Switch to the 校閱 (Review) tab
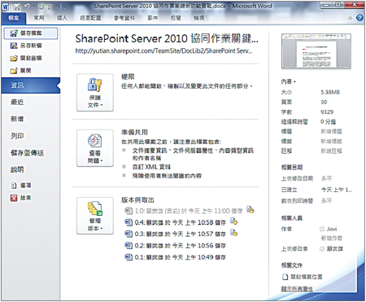The width and height of the screenshot is (366, 302). [176, 18]
